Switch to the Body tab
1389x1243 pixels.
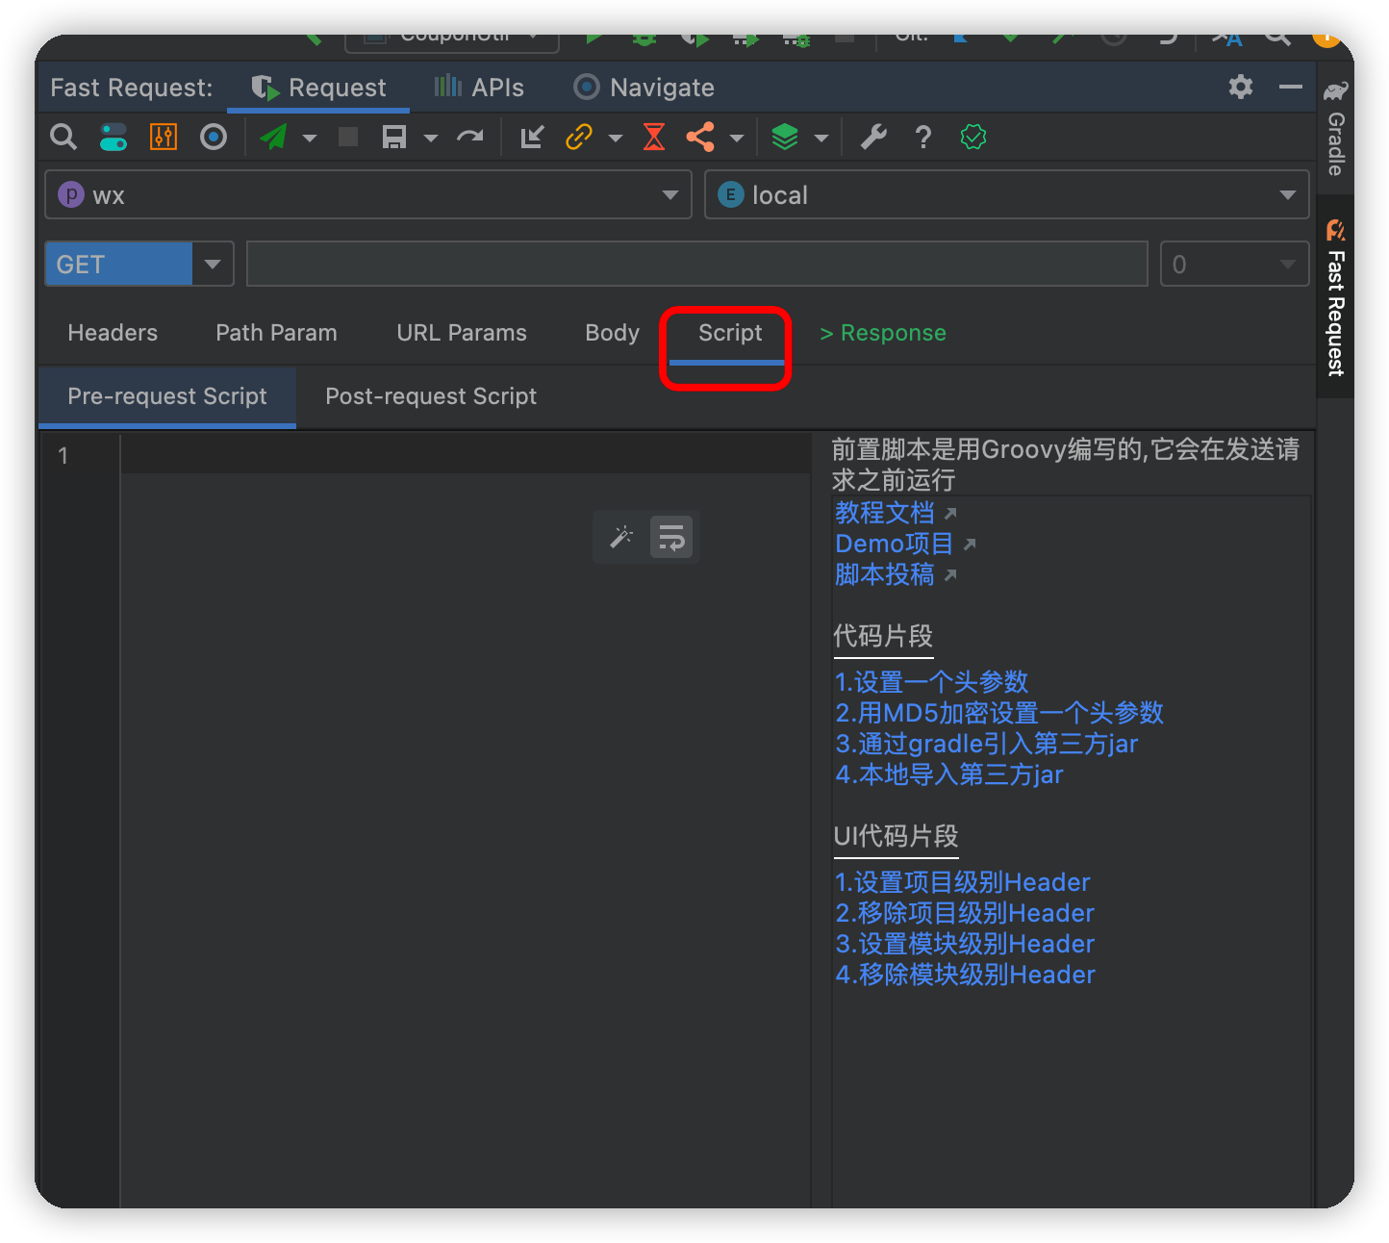point(612,332)
